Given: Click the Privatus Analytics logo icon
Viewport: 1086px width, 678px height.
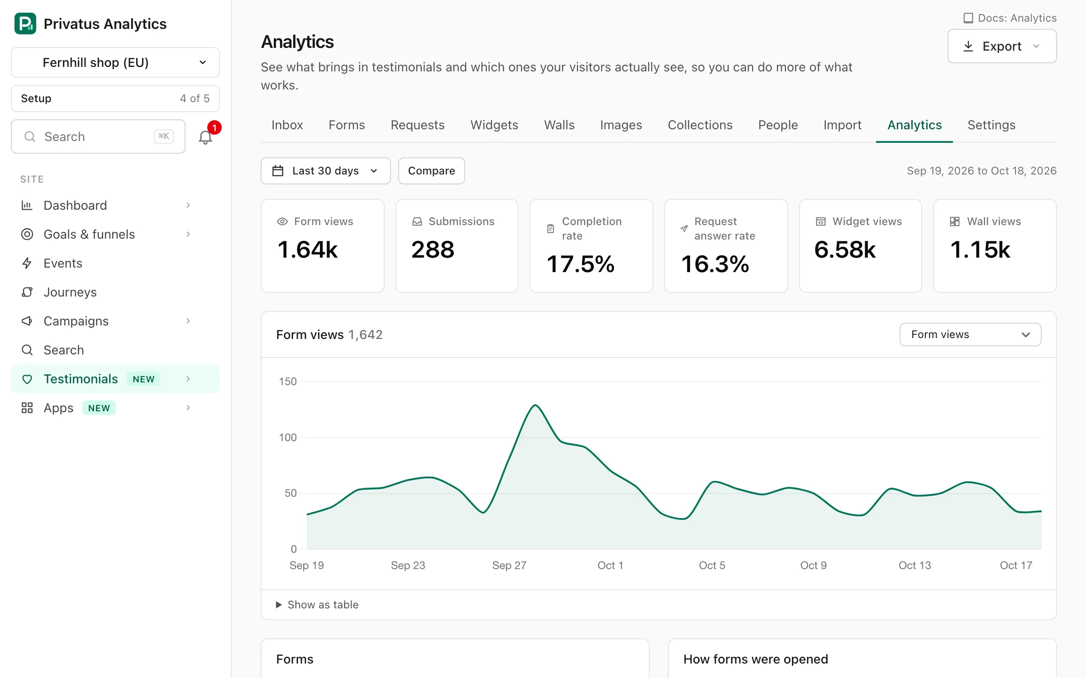Looking at the screenshot, I should click(x=25, y=24).
